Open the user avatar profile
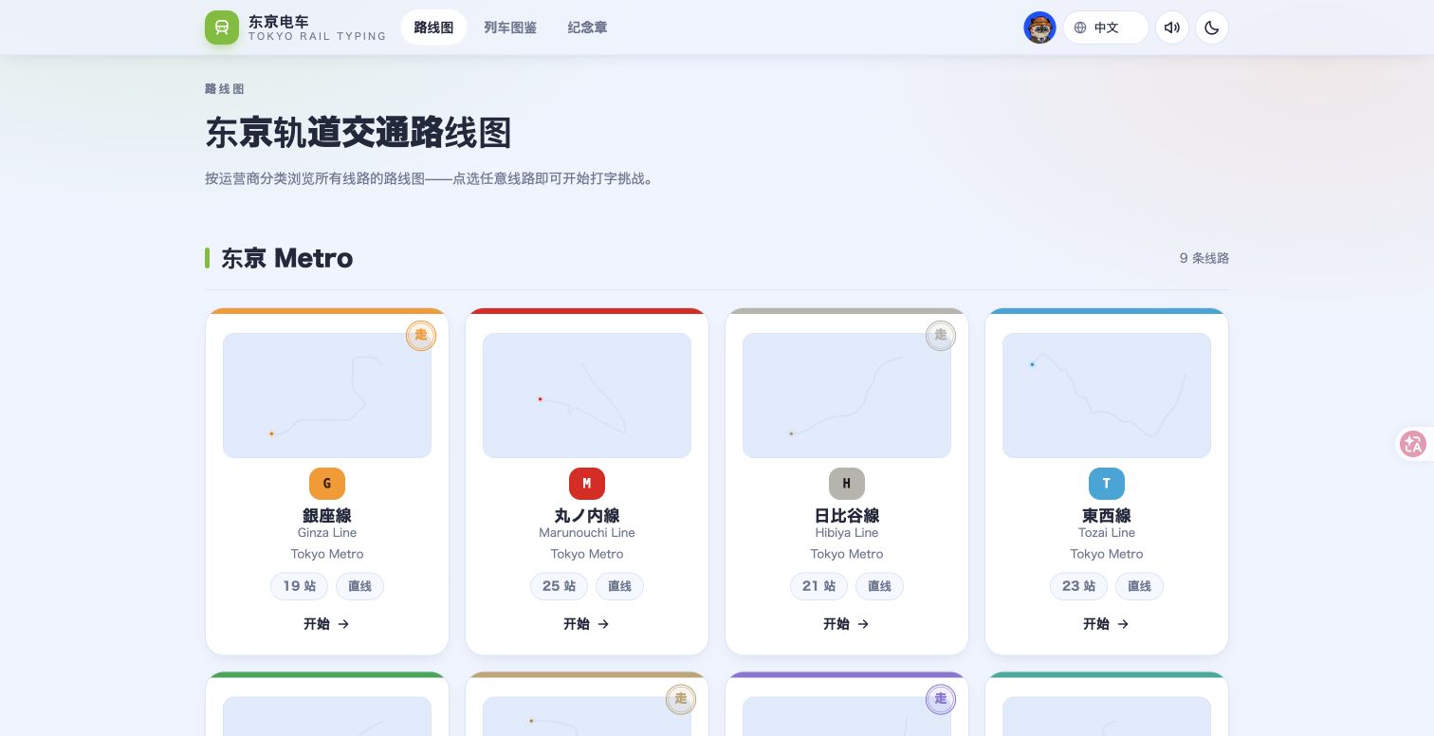This screenshot has height=736, width=1434. [1039, 28]
